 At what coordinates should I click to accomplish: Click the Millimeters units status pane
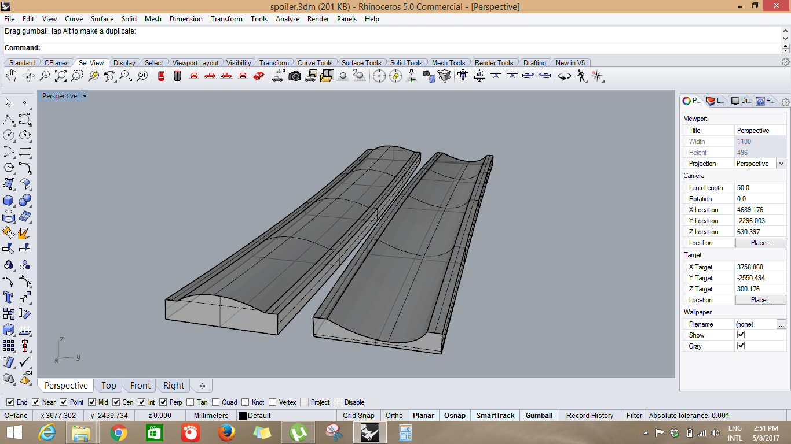click(x=211, y=415)
